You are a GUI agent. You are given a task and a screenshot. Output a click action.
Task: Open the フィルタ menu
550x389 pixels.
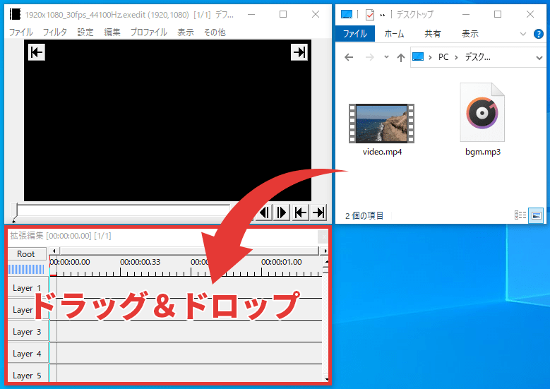click(55, 32)
